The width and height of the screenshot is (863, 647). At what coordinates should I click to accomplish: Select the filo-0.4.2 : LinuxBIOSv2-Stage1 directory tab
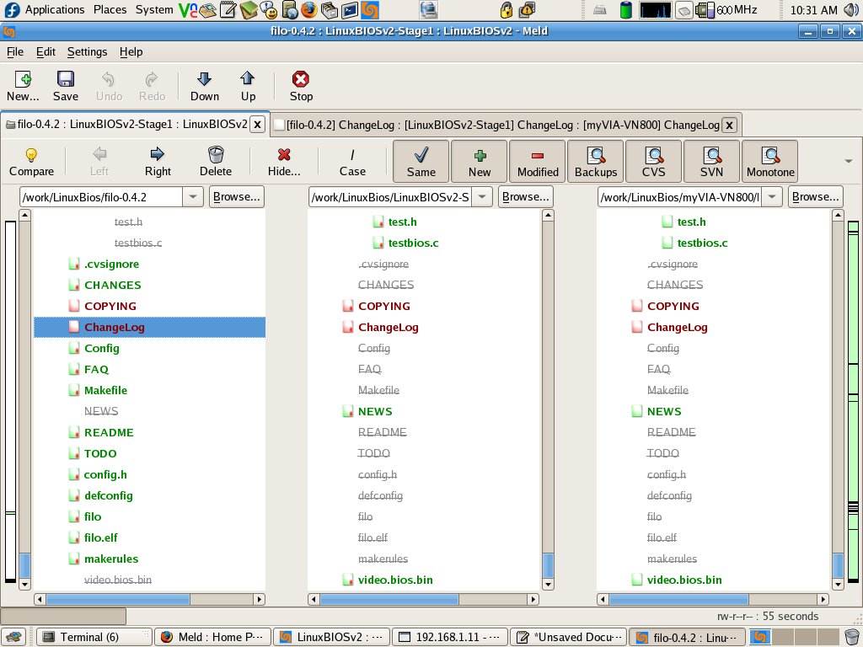(131, 125)
